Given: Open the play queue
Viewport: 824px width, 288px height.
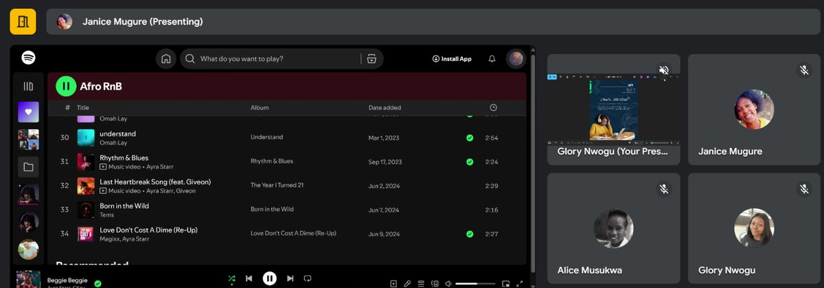Looking at the screenshot, I should tap(421, 283).
